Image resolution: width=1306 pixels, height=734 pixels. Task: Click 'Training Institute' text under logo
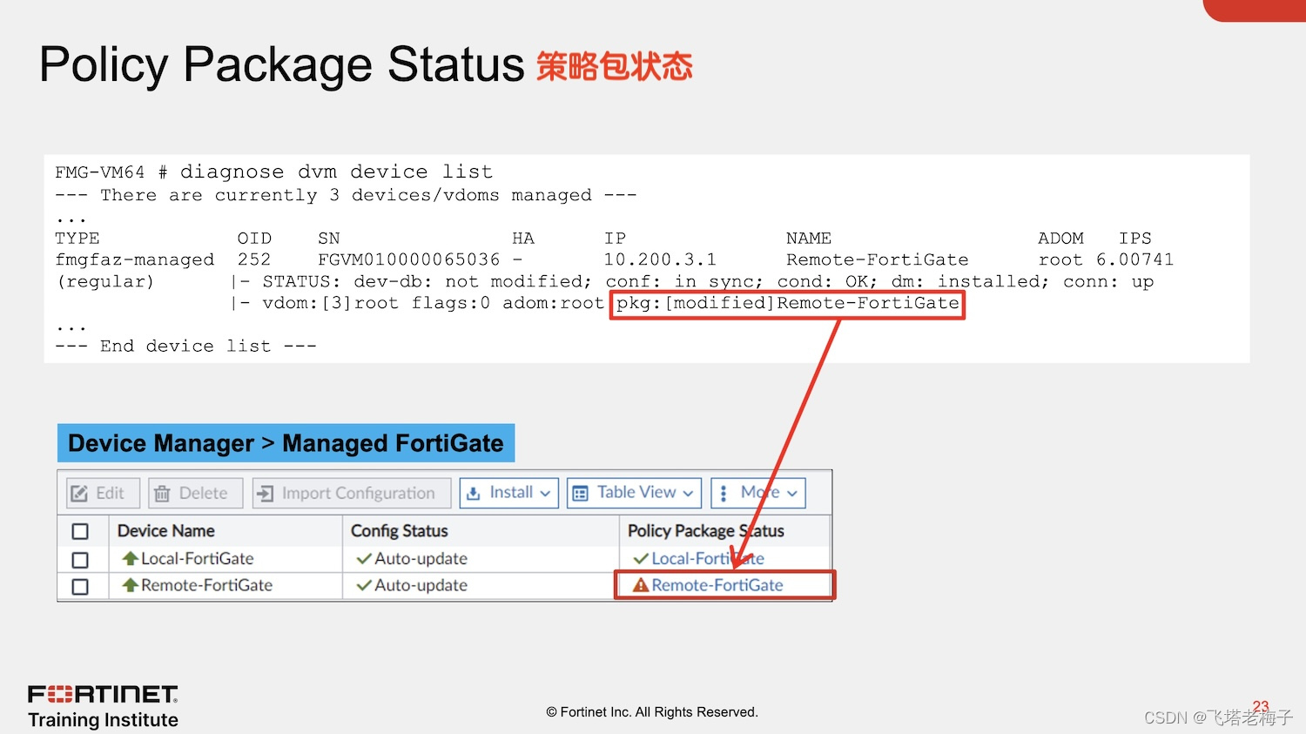point(103,720)
